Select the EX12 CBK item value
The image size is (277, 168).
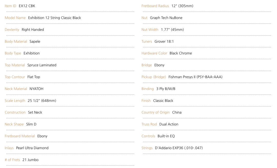[x=27, y=6]
